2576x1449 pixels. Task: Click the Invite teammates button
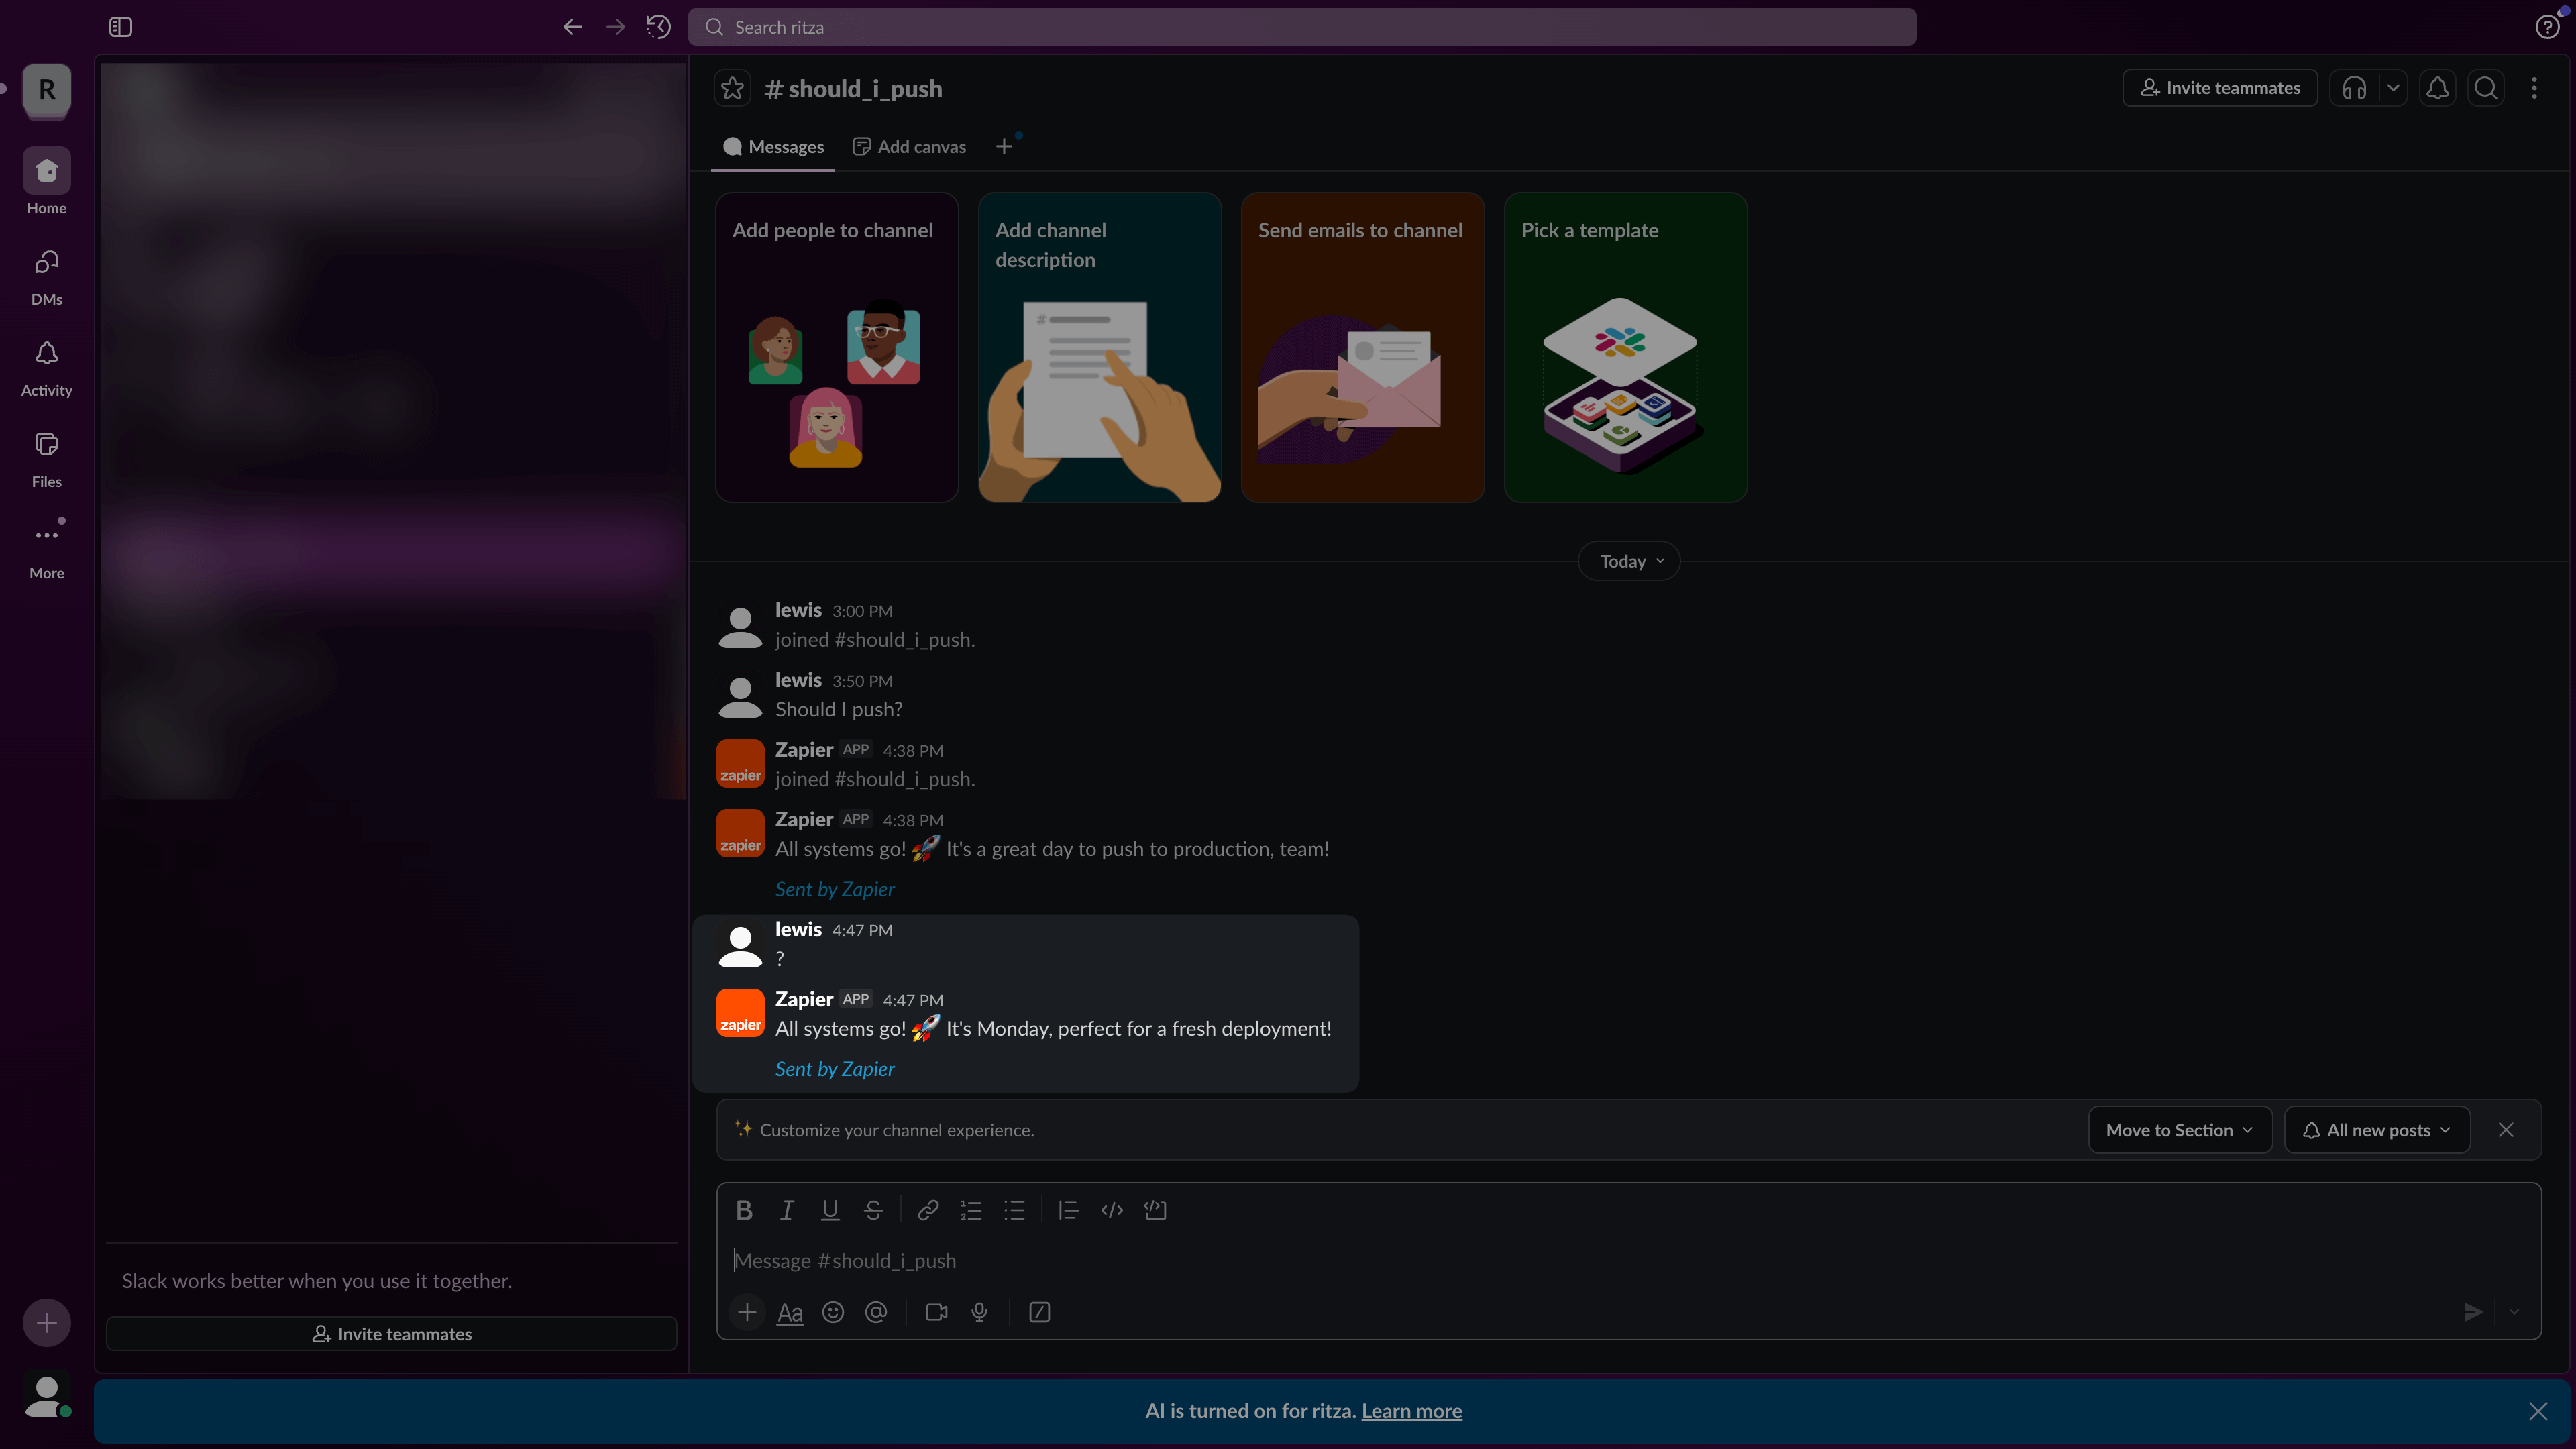tap(2219, 88)
